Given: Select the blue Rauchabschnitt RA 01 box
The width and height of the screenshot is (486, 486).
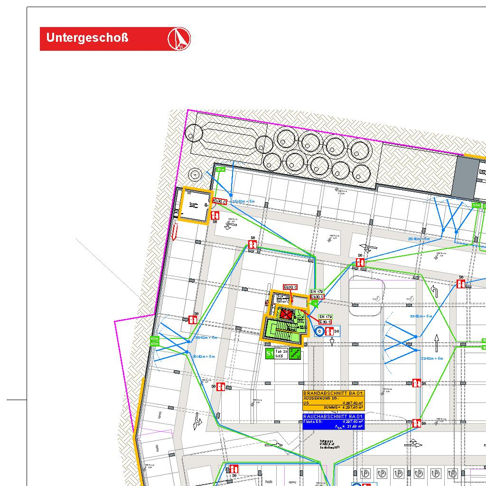Looking at the screenshot, I should coord(334,421).
